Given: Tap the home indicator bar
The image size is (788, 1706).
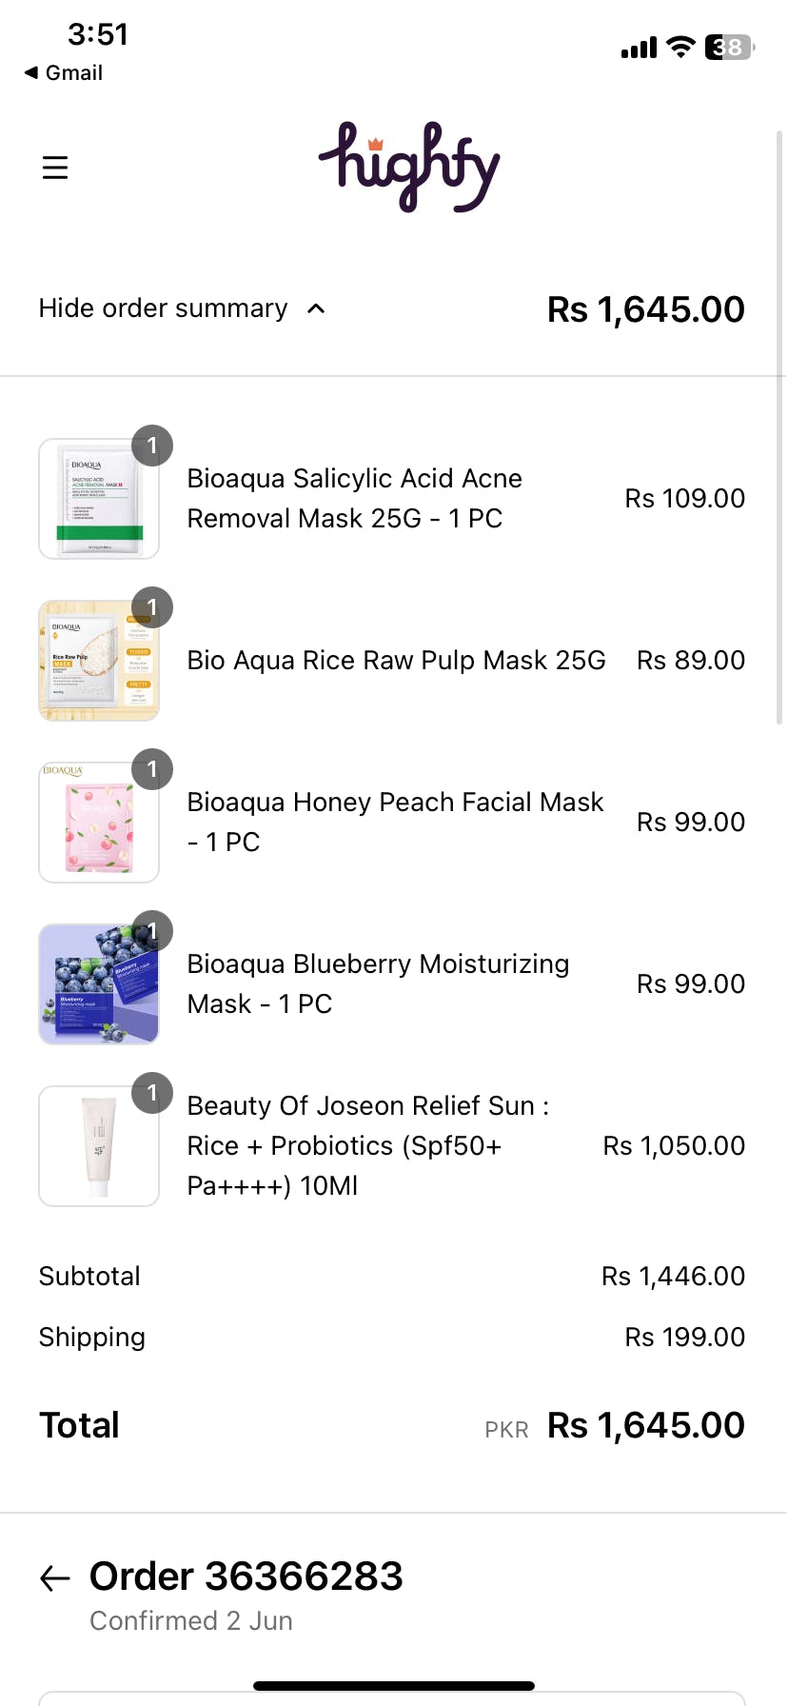Looking at the screenshot, I should pyautogui.click(x=394, y=1686).
